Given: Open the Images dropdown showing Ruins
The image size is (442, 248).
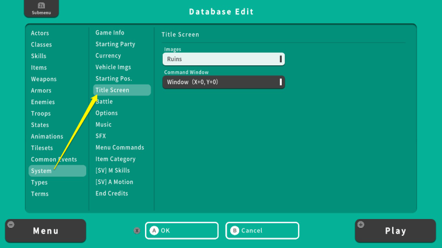Looking at the screenshot, I should pos(223,59).
